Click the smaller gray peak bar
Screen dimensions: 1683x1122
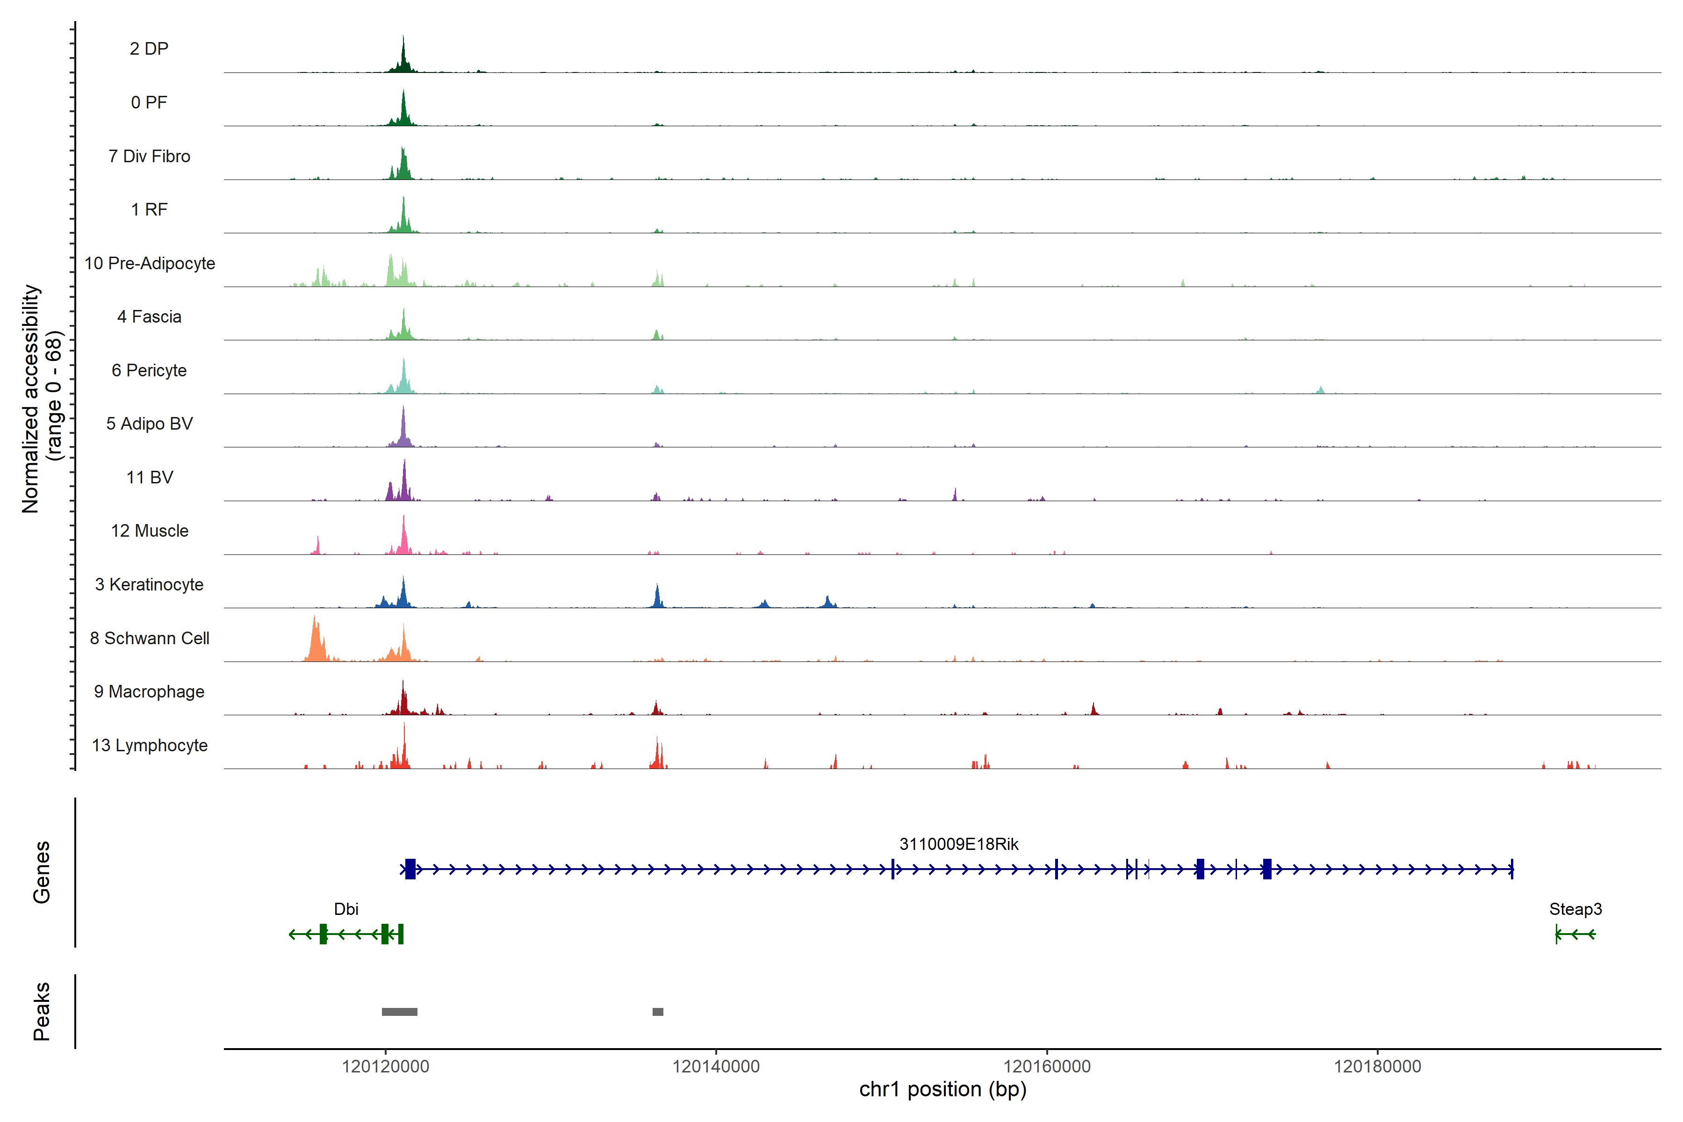point(658,1012)
